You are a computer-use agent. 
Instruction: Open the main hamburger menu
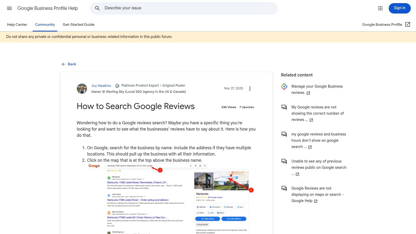[9, 8]
